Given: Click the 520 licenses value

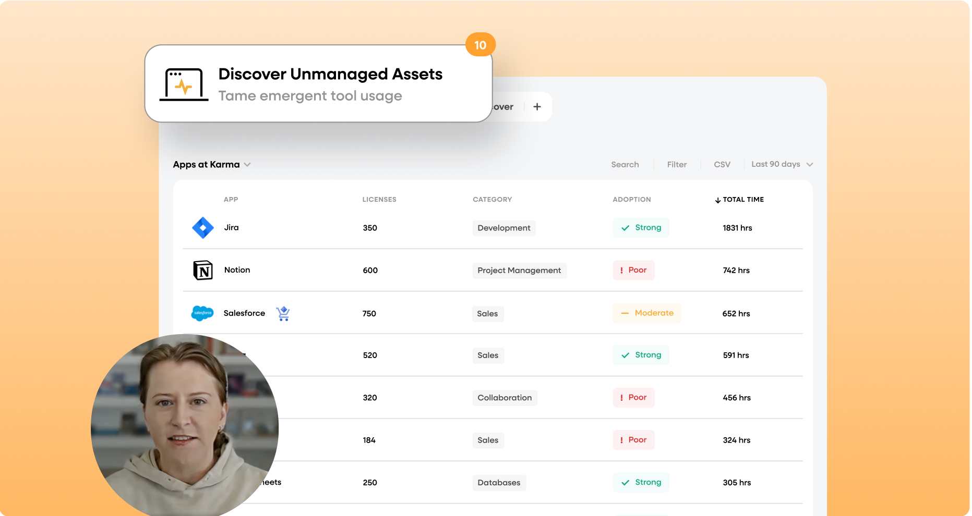Looking at the screenshot, I should coord(370,355).
